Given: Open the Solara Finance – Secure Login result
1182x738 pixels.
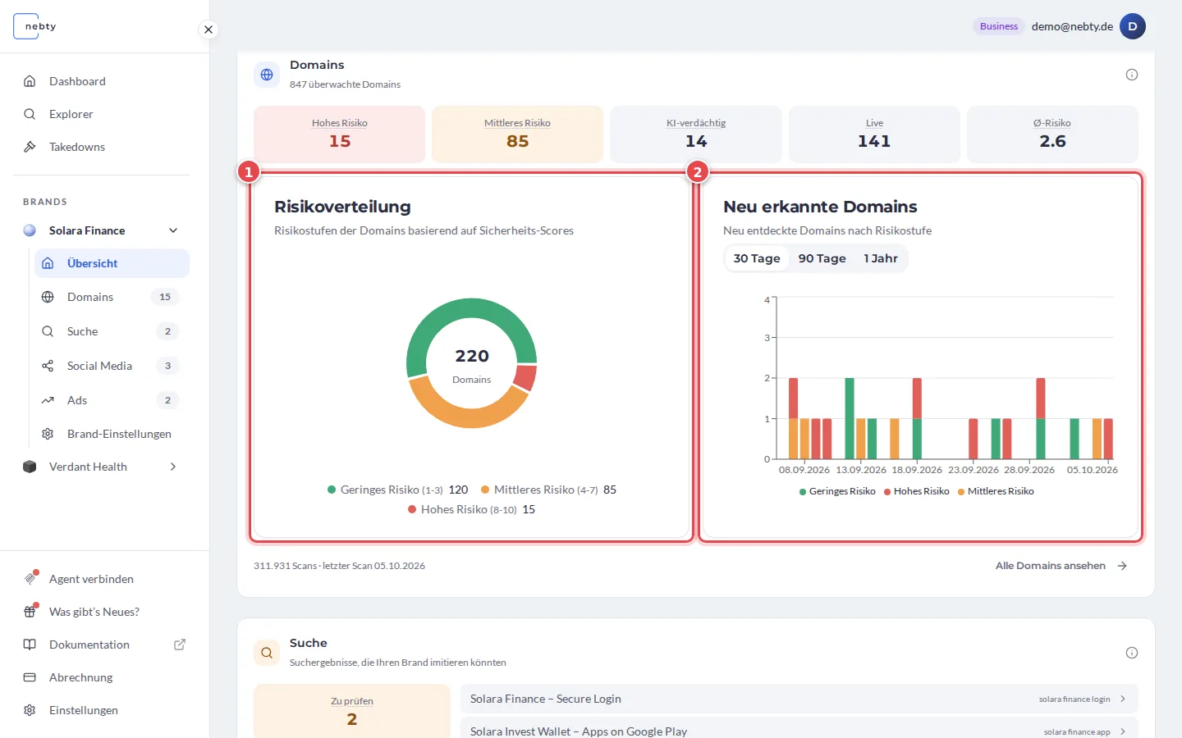Looking at the screenshot, I should point(799,699).
